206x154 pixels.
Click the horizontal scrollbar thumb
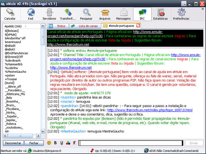(20, 136)
